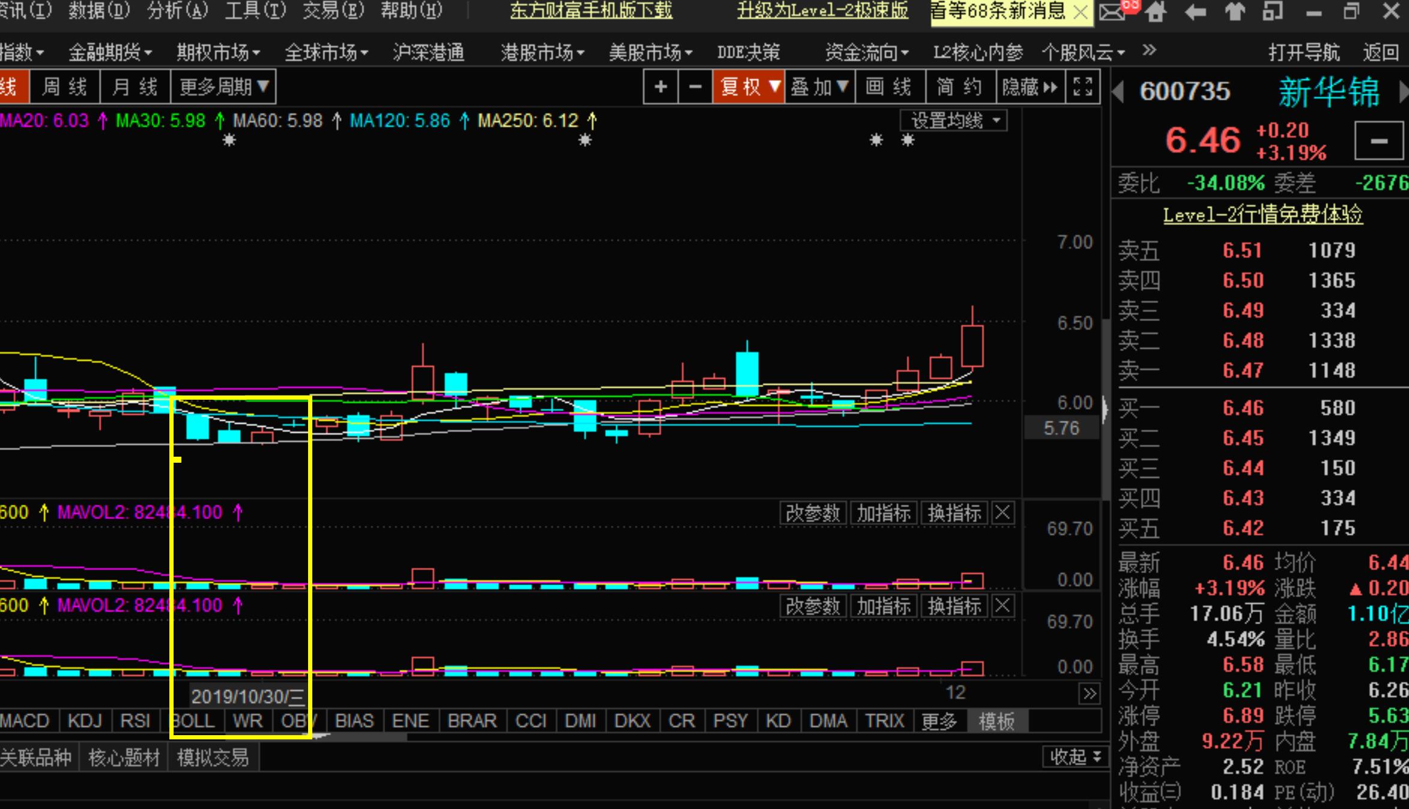Go to previous stock with left triangle
Screen dimensions: 1409x809
click(x=1118, y=92)
